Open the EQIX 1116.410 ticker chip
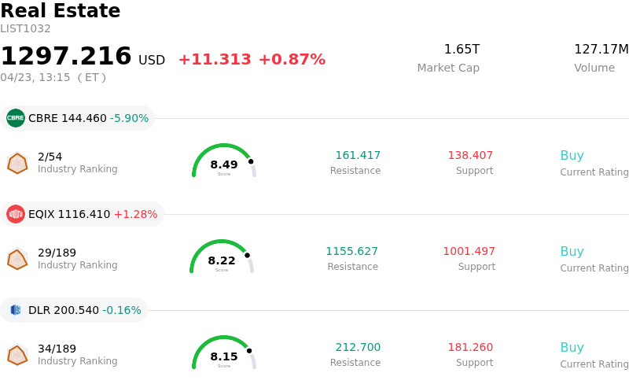 82,214
